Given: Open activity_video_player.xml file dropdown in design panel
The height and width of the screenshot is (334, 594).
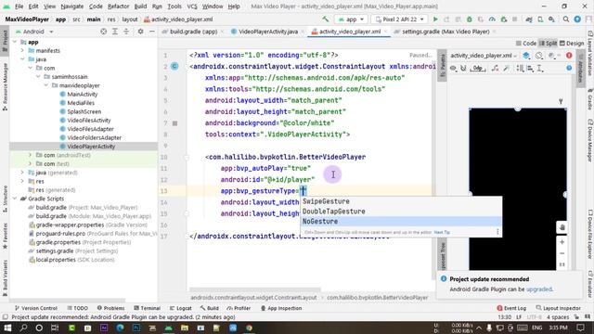Looking at the screenshot, I should tap(484, 56).
